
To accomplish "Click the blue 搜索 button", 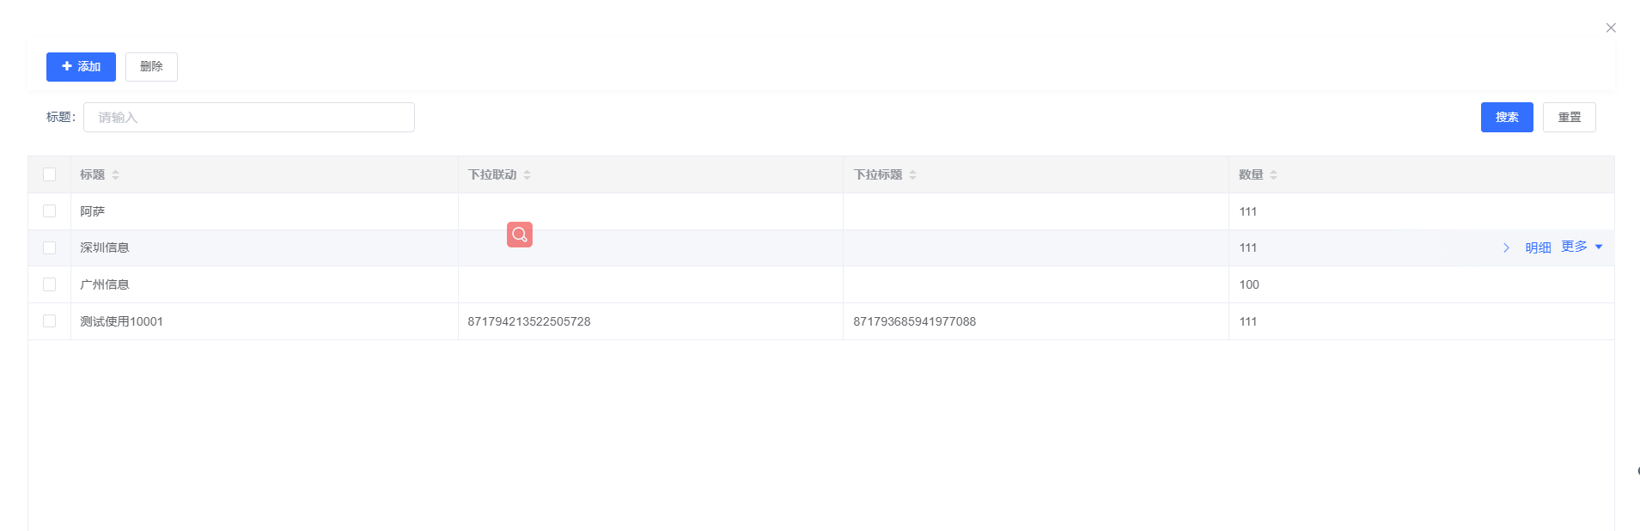I will tap(1506, 118).
